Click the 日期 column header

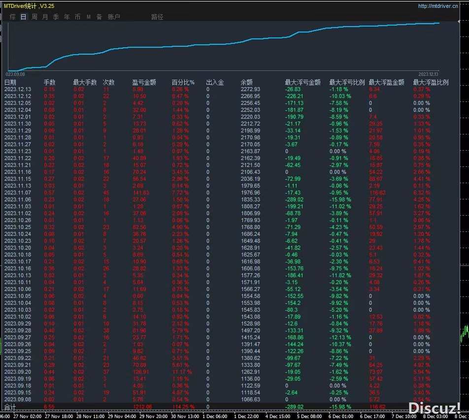[x=10, y=82]
